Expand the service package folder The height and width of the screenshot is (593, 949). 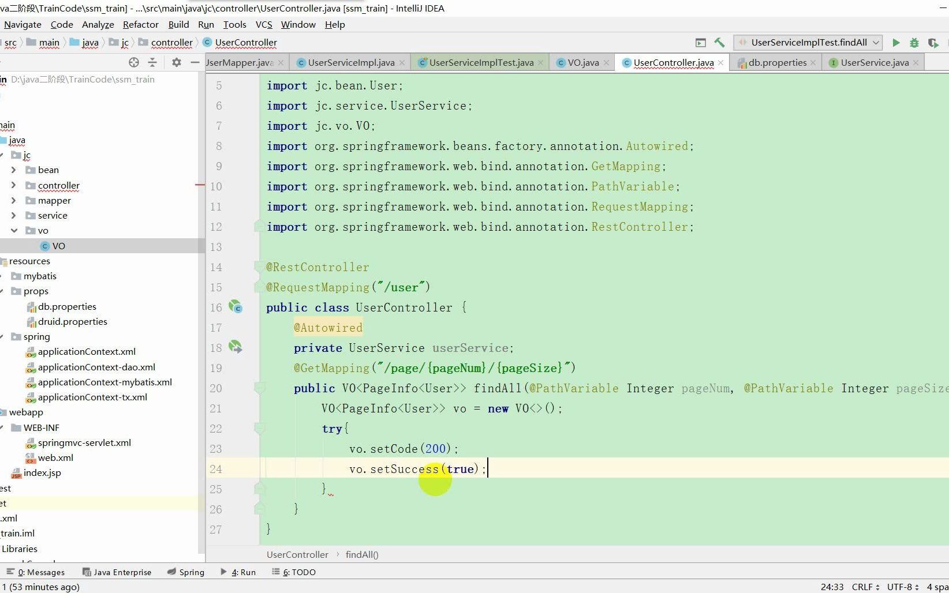(x=13, y=215)
